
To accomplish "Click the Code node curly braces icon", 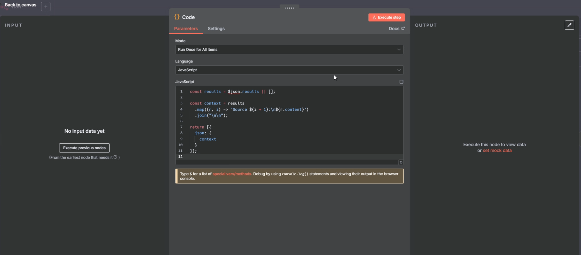I will tap(177, 17).
